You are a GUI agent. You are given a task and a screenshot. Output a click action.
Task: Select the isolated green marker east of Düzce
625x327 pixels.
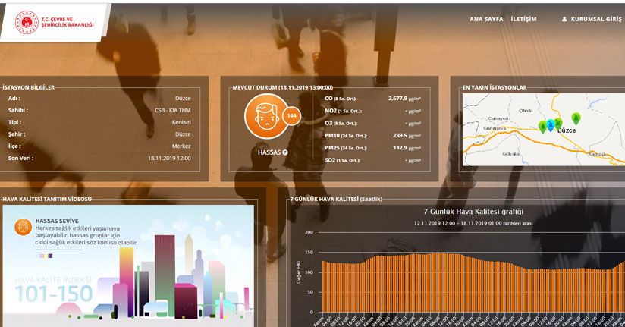click(576, 118)
